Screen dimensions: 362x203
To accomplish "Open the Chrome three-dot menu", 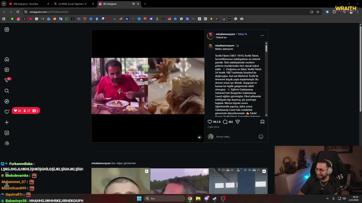I will coord(358,12).
